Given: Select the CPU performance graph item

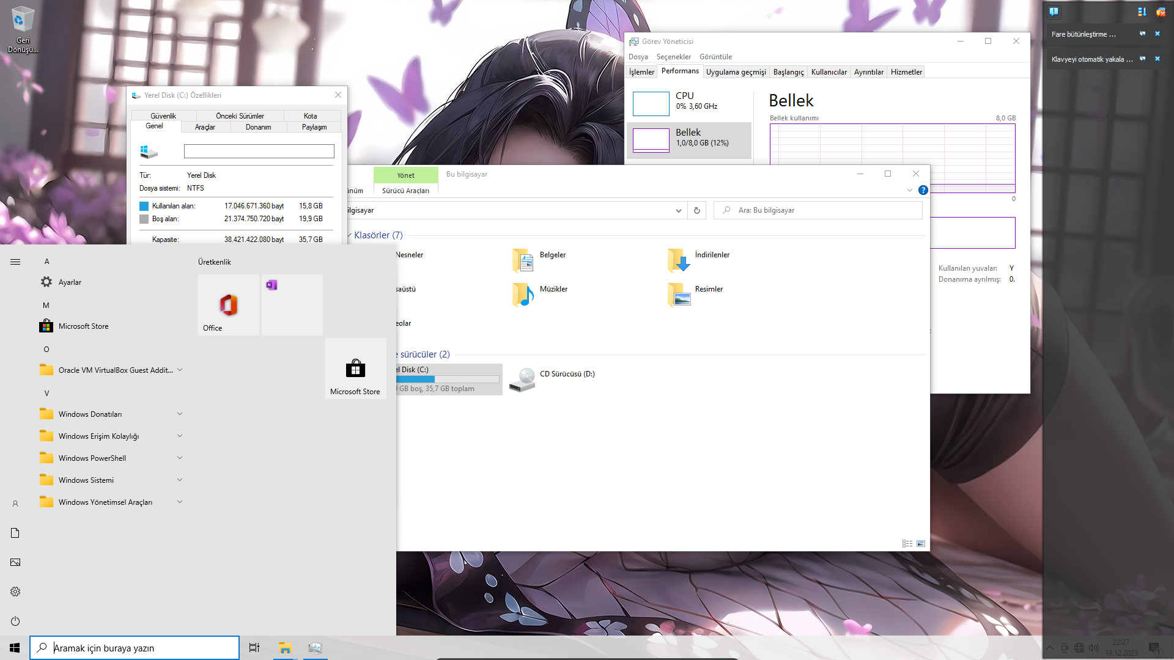Looking at the screenshot, I should click(689, 103).
